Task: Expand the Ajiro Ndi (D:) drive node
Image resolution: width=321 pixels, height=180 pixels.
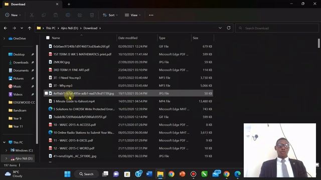Action: [6, 158]
